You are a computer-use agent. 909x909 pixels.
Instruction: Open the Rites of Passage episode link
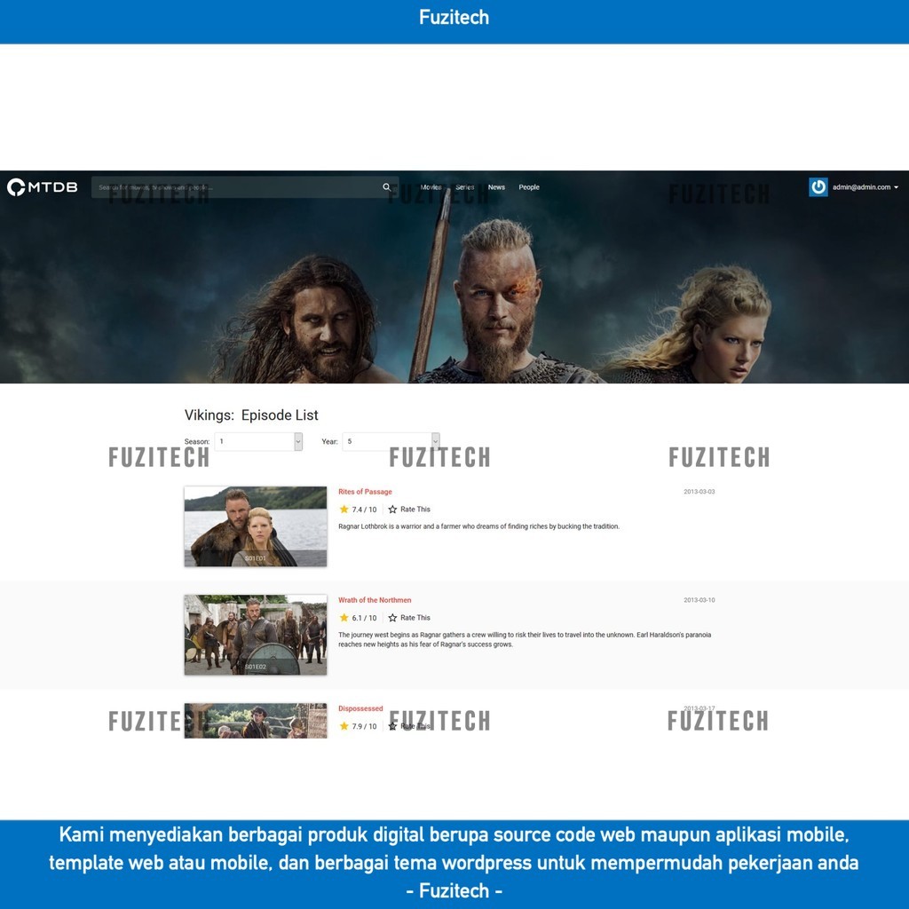pos(365,492)
